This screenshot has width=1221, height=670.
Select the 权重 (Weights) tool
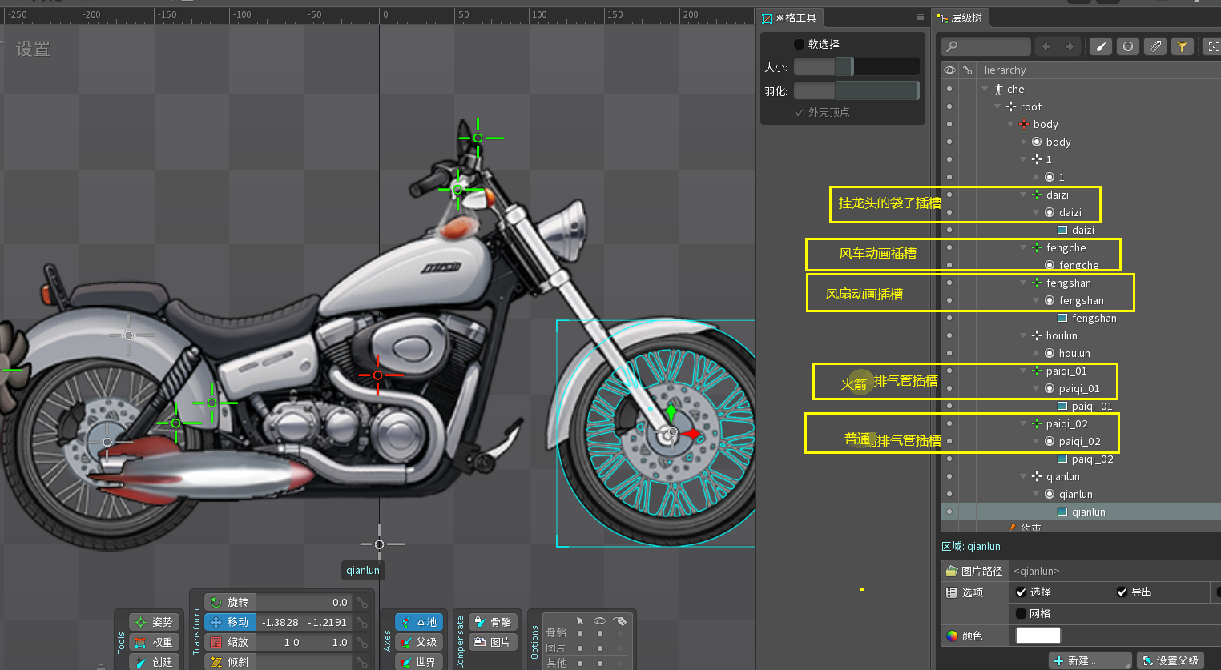[x=154, y=642]
